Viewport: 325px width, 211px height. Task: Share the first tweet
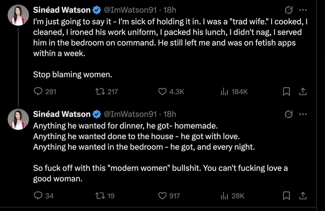[302, 92]
